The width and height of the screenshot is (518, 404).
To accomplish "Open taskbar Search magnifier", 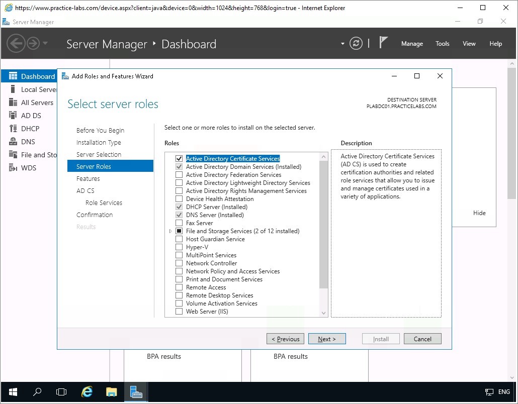I will point(37,392).
